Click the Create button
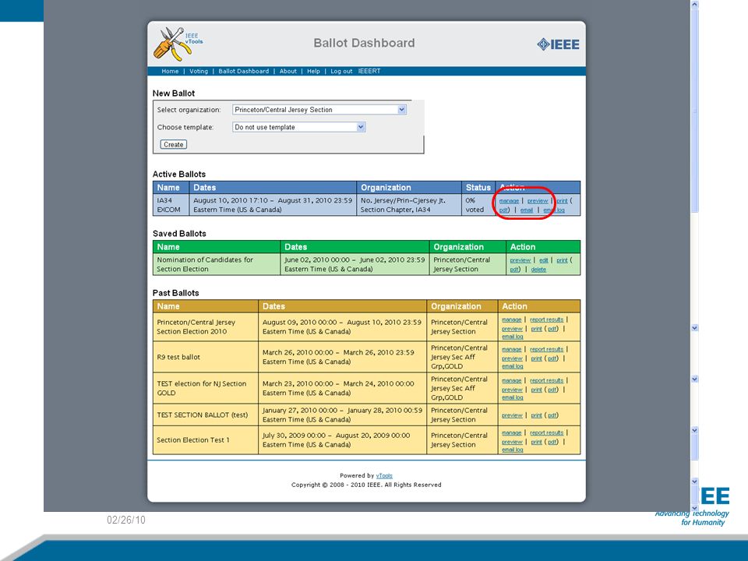The height and width of the screenshot is (561, 748). (173, 145)
